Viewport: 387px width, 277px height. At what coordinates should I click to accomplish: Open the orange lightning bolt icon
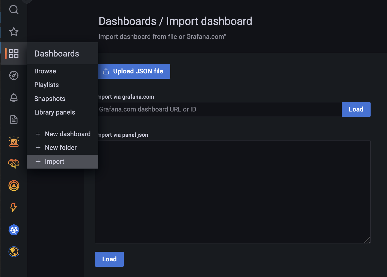click(x=14, y=207)
